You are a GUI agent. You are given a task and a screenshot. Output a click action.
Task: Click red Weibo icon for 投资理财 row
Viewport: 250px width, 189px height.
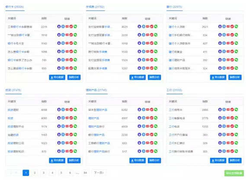[71, 110]
